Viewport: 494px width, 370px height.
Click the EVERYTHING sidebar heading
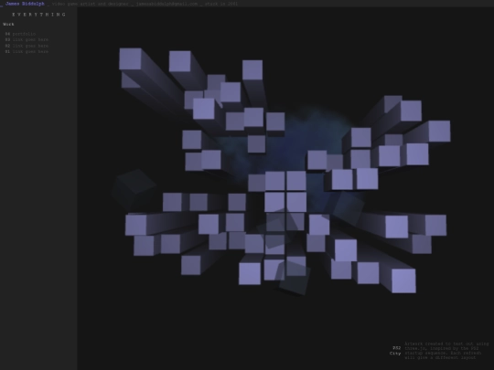coord(38,15)
